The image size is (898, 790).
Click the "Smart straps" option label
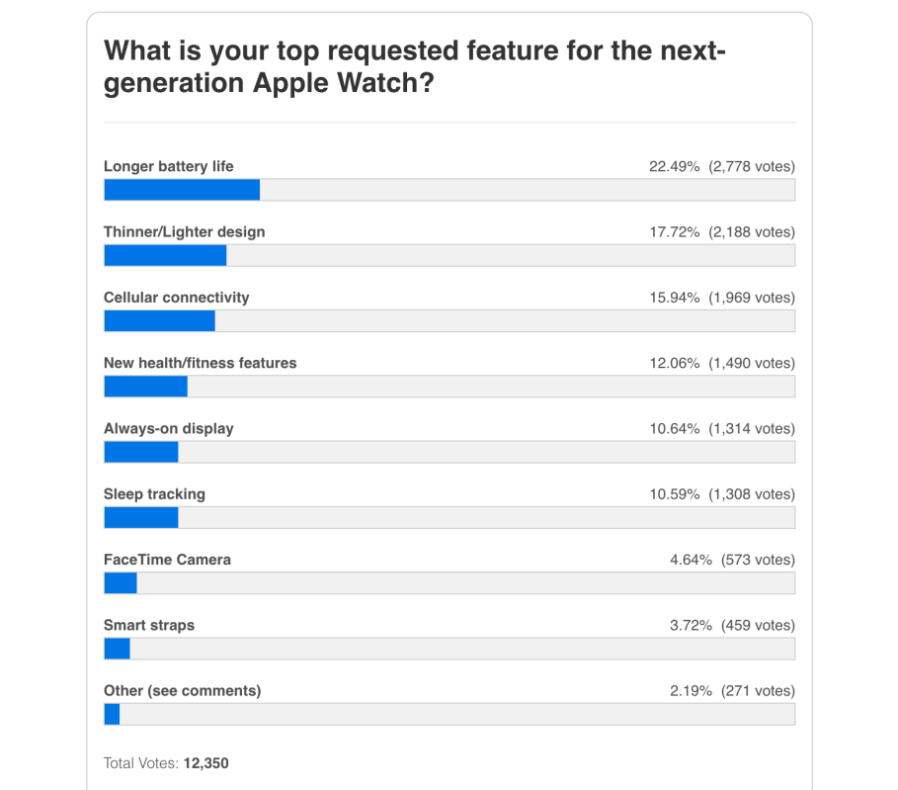(149, 625)
